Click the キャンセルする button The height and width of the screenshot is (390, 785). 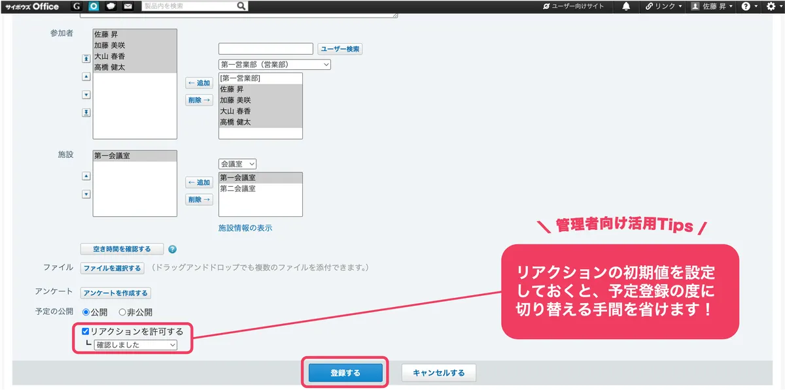439,373
